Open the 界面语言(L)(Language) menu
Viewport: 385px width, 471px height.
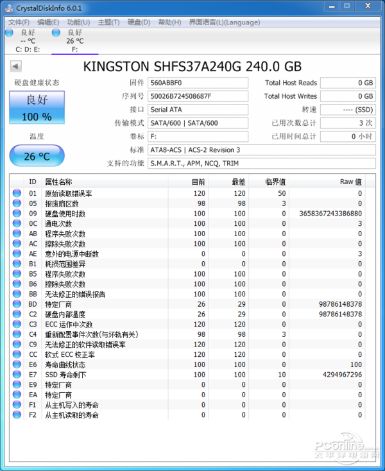[x=225, y=22]
